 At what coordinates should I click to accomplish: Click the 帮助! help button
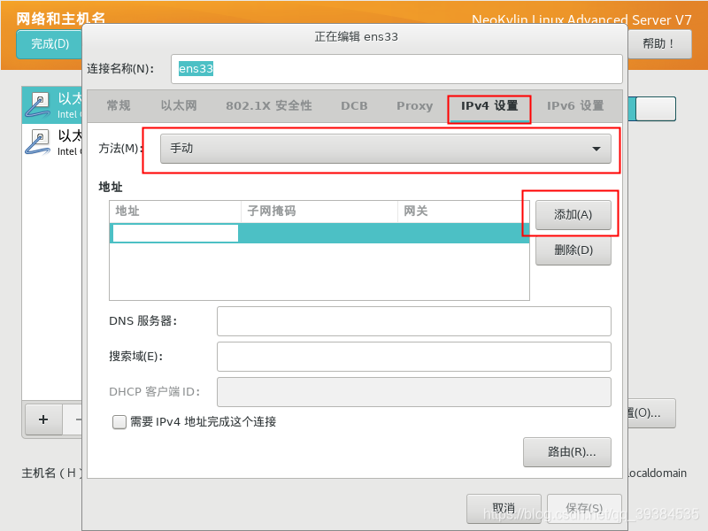(x=658, y=43)
